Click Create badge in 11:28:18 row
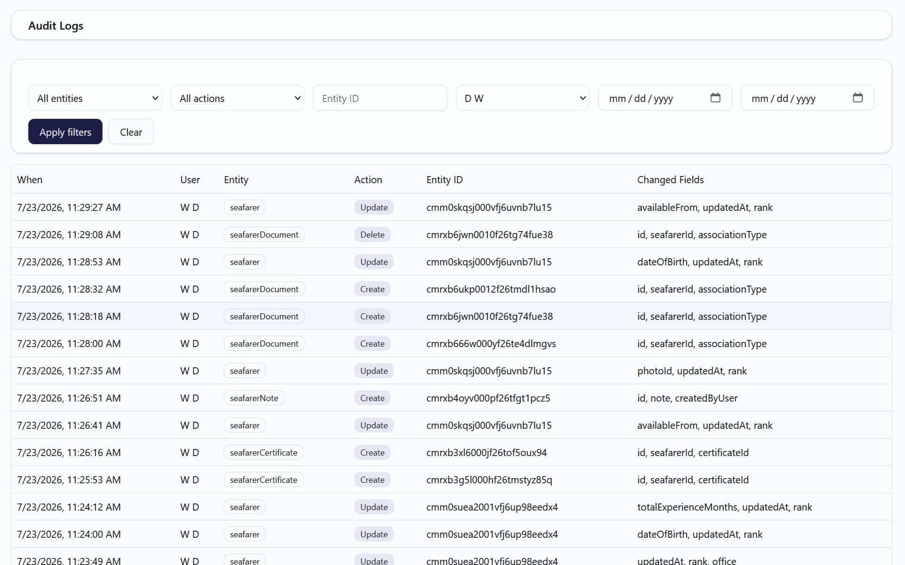The image size is (905, 565). coord(372,316)
